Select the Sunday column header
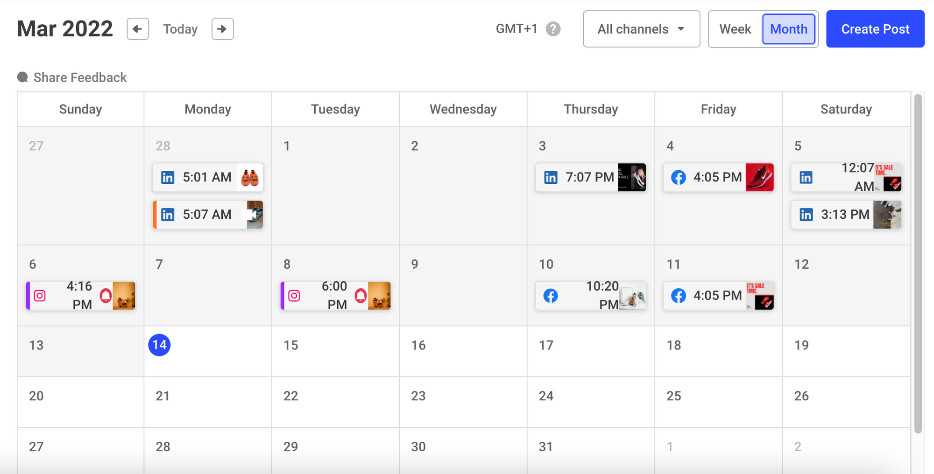934x474 pixels. [80, 109]
